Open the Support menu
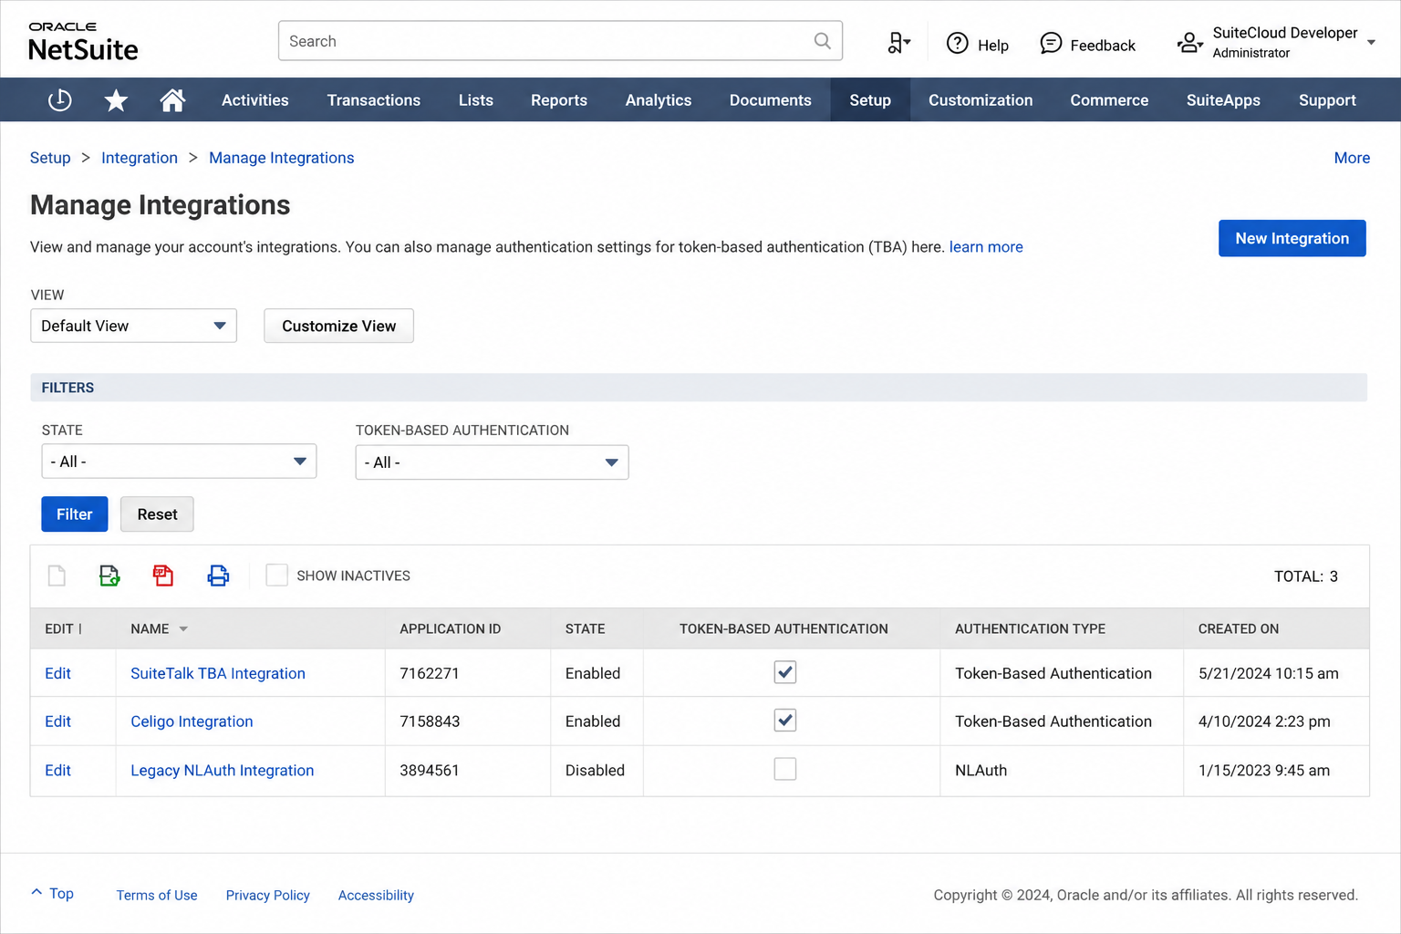This screenshot has width=1401, height=934. pos(1327,100)
